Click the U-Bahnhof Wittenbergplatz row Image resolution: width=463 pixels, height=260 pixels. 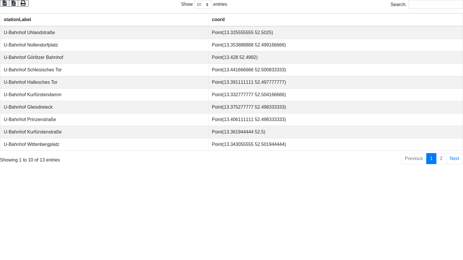[32, 144]
